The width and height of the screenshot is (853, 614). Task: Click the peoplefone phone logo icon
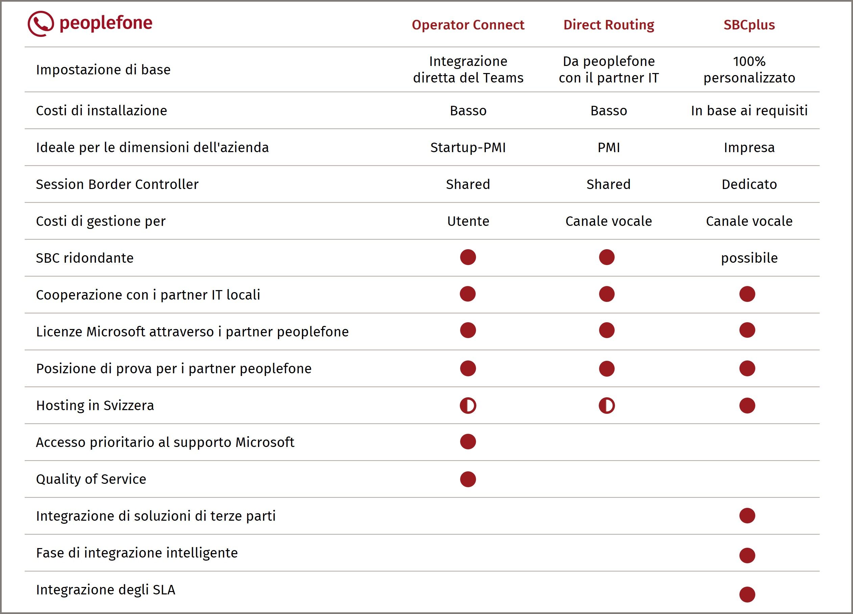pos(41,24)
